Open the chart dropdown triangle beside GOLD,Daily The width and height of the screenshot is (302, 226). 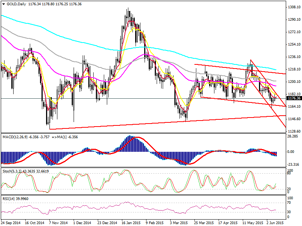(3, 4)
